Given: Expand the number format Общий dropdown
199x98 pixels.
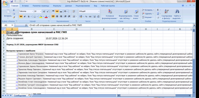Looking at the screenshot, I should (x=99, y=11).
